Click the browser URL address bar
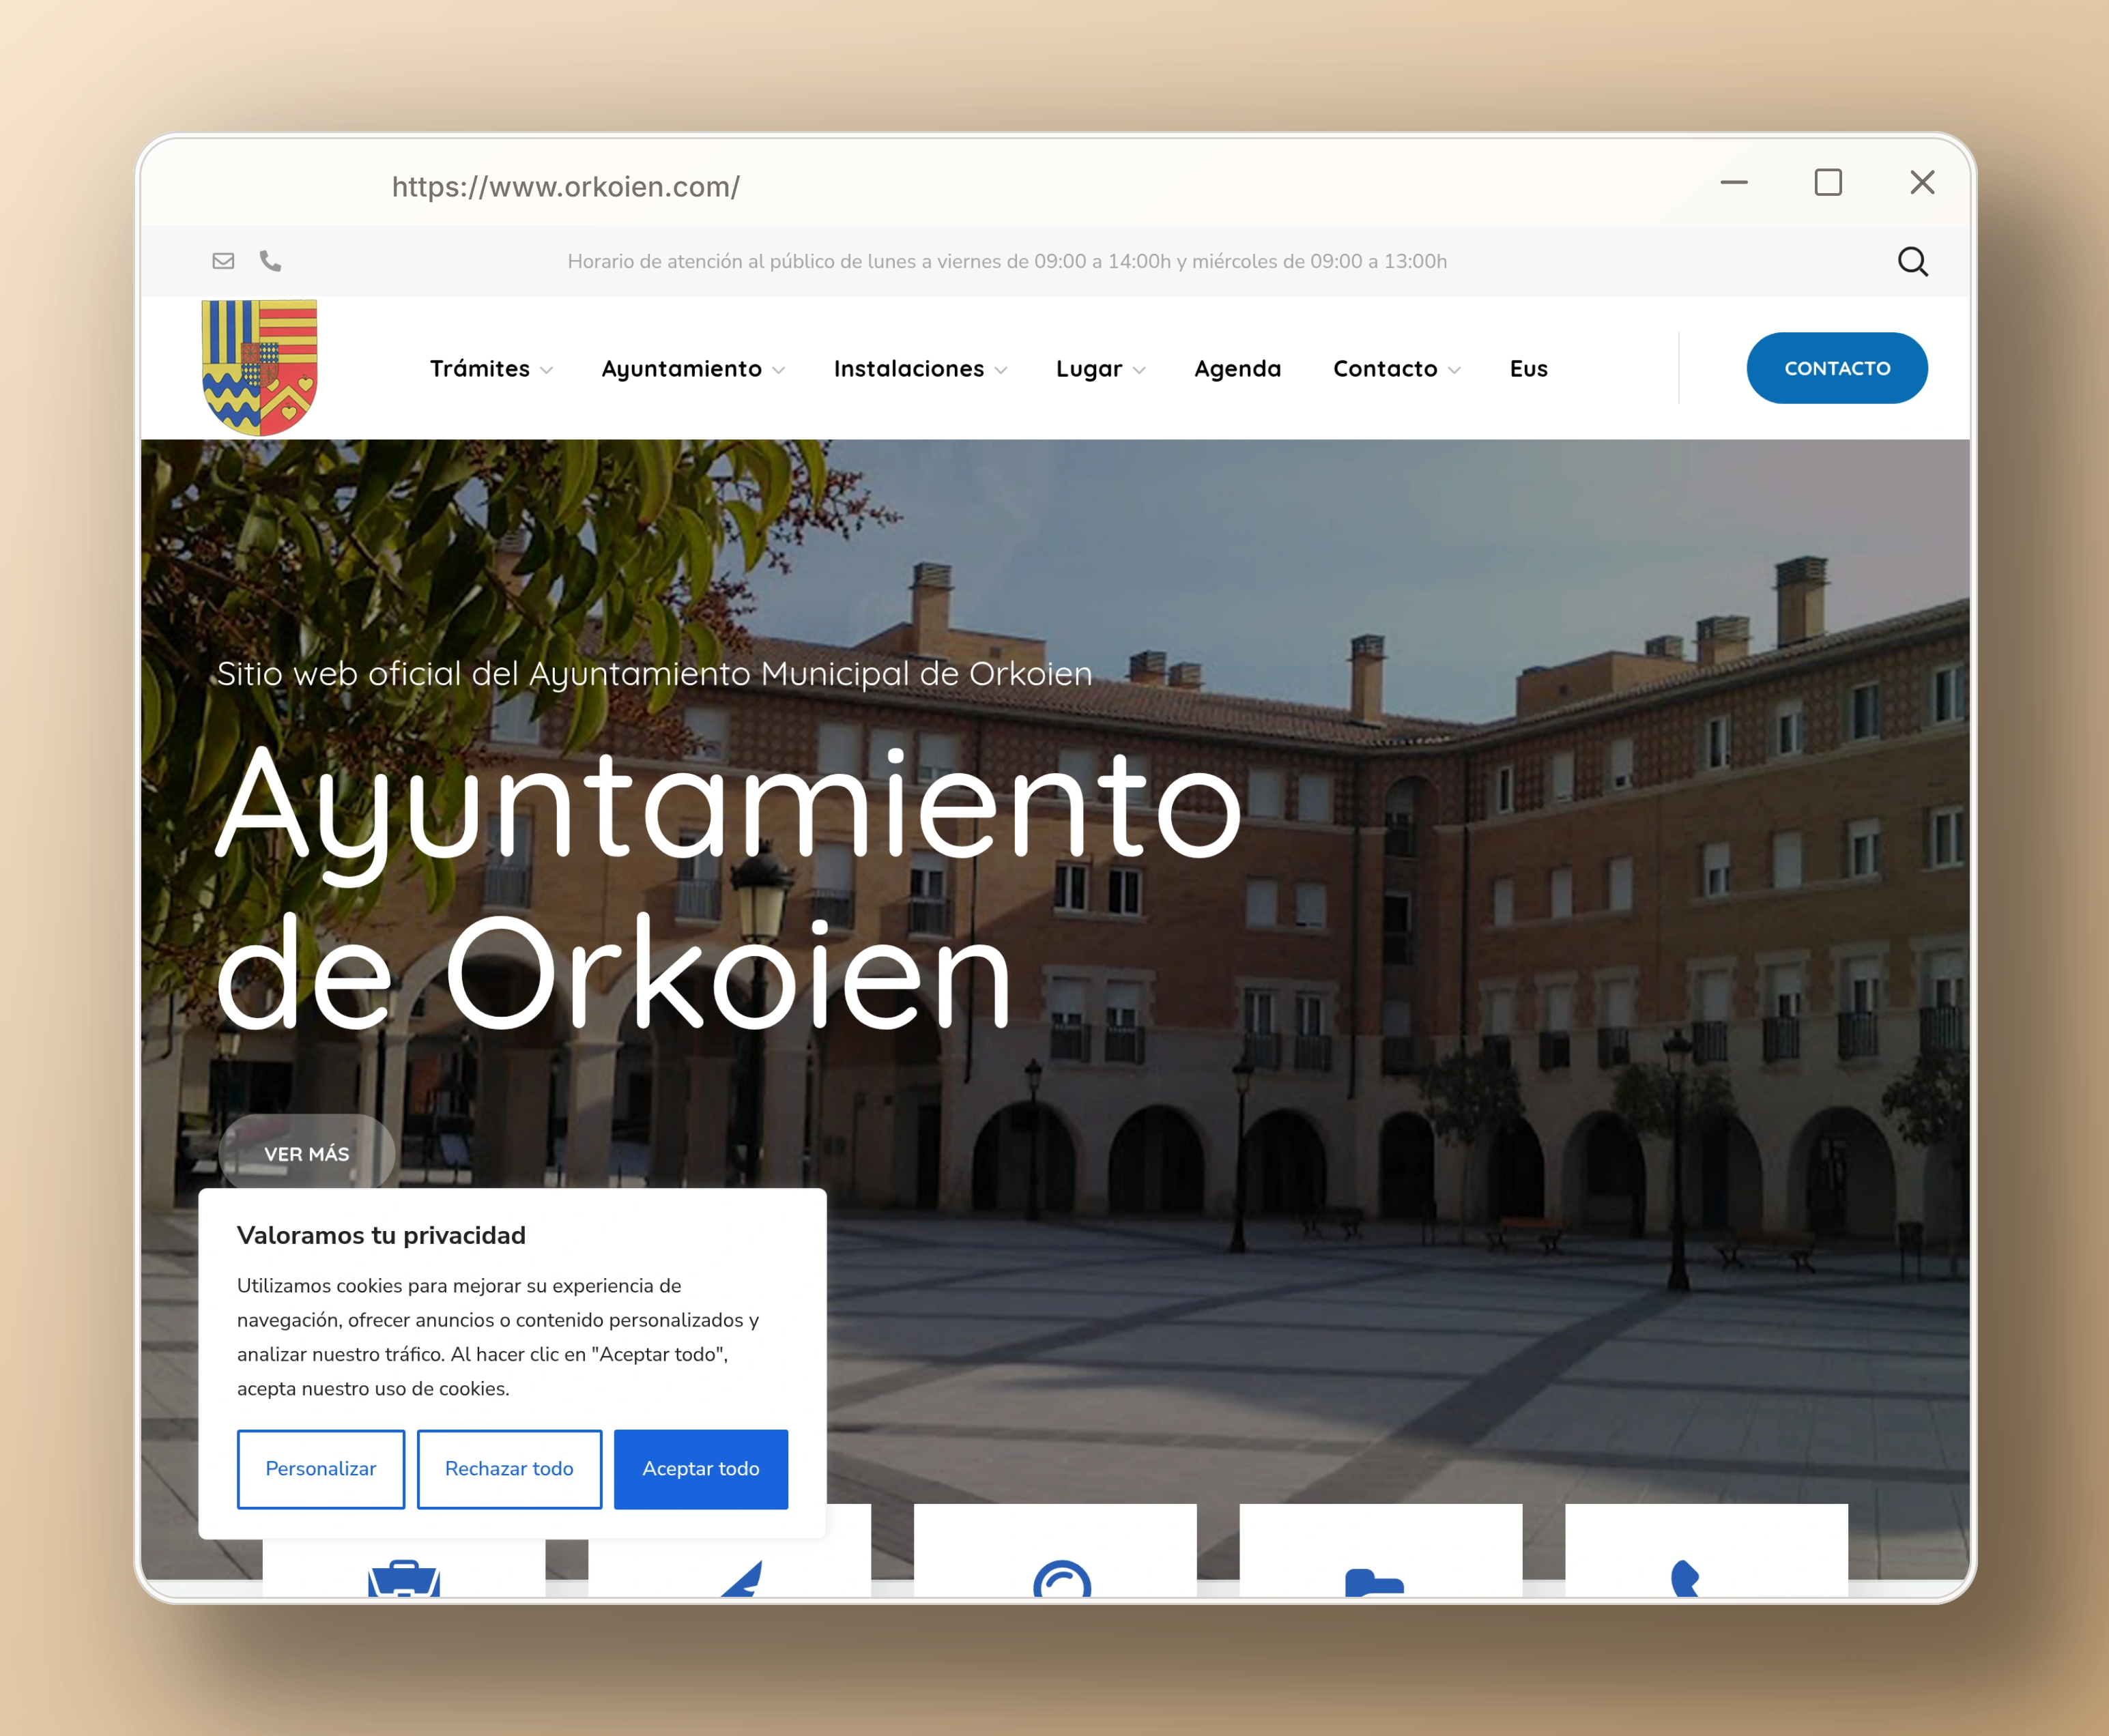Screen dimensions: 2109x1736 (566, 187)
